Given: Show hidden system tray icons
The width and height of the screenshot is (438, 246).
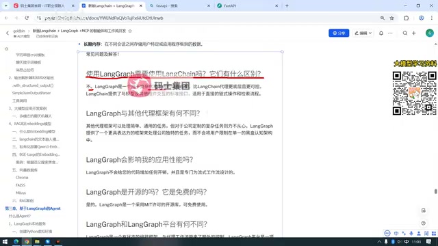Looking at the screenshot, I should [379, 241].
